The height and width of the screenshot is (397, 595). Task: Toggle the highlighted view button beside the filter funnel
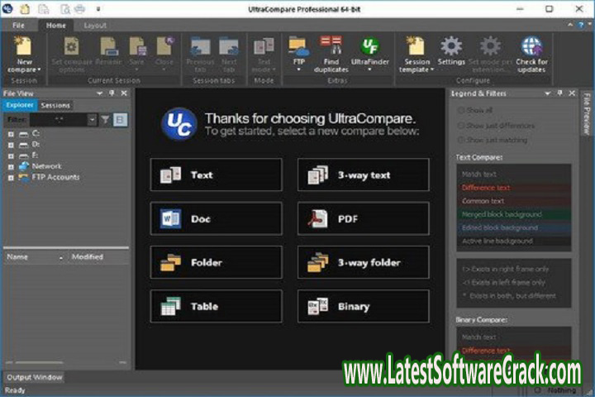click(120, 120)
